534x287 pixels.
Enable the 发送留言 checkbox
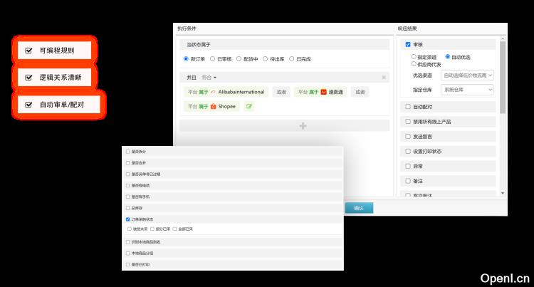[x=408, y=136]
